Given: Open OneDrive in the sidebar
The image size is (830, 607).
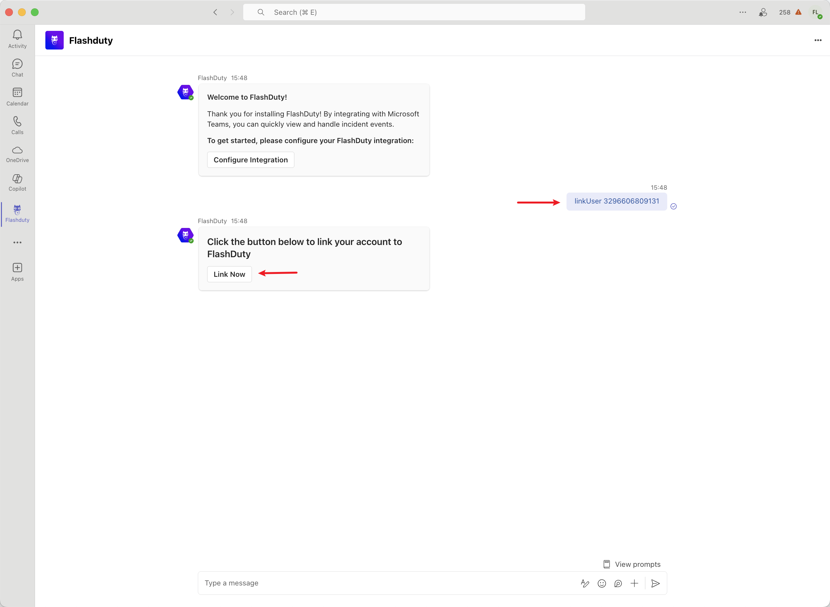Looking at the screenshot, I should point(17,154).
